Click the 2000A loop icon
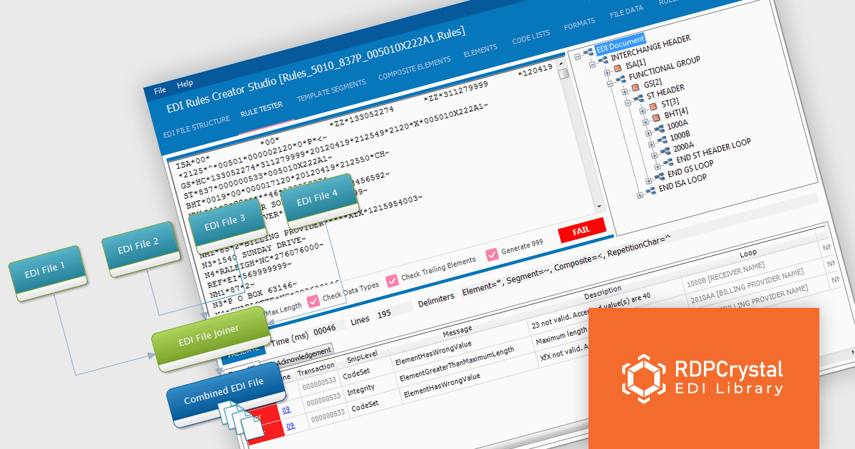Image resolution: width=855 pixels, height=449 pixels. point(664,152)
